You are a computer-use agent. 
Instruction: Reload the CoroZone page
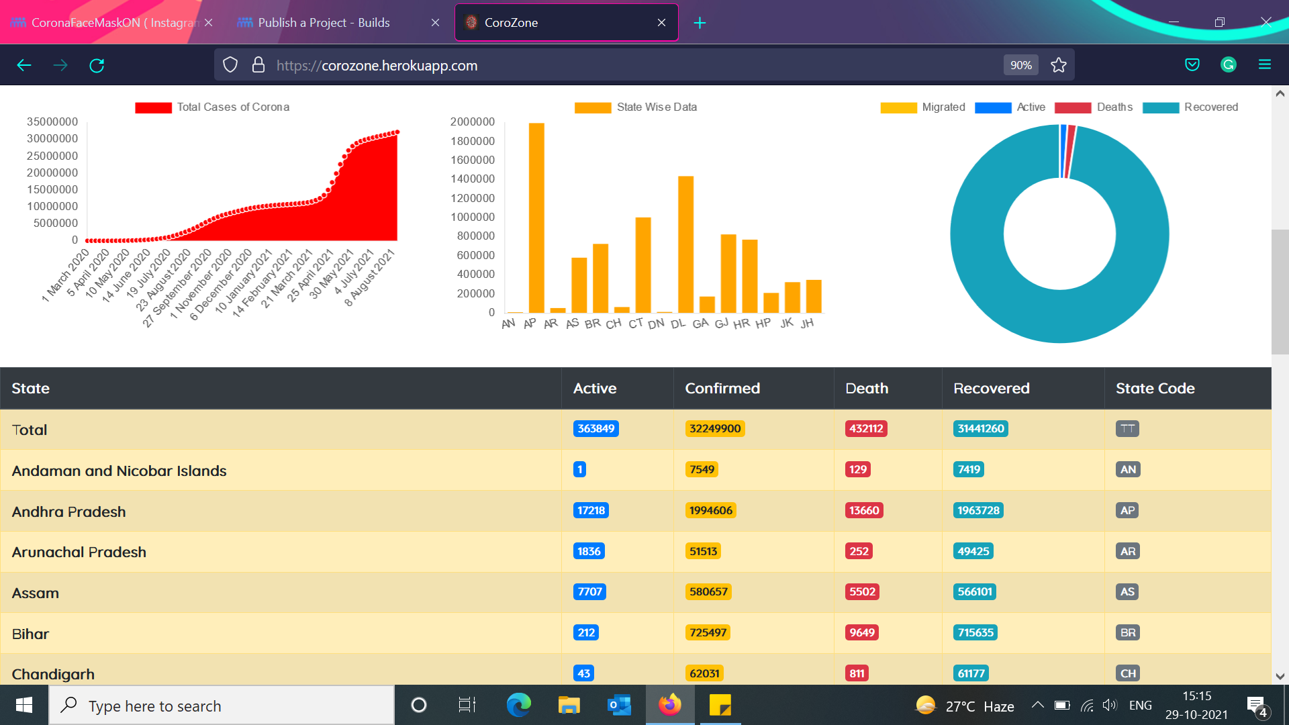pos(97,65)
